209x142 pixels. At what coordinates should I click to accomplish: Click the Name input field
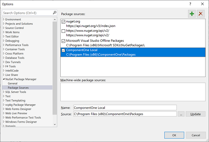[x=125, y=108]
